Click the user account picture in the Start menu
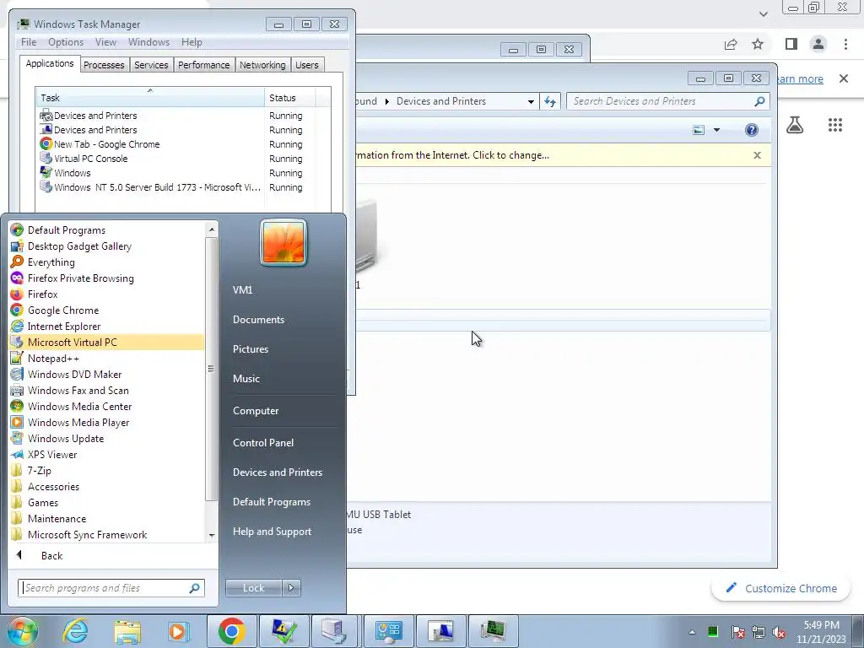864x648 pixels. pyautogui.click(x=283, y=242)
